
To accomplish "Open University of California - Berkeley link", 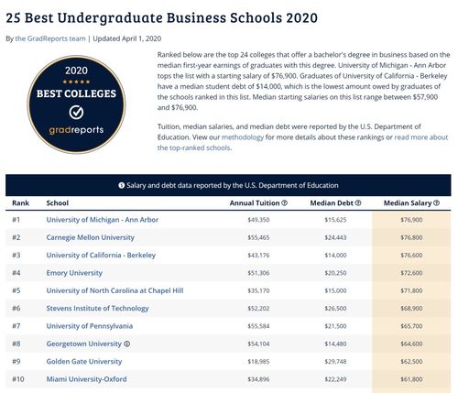I will click(101, 256).
